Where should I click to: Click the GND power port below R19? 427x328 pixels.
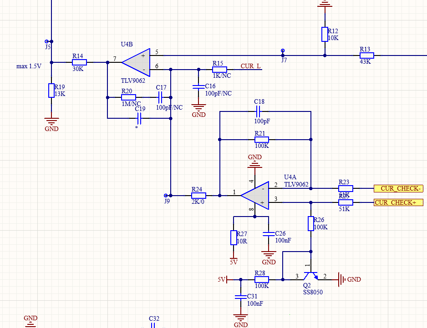[51, 122]
